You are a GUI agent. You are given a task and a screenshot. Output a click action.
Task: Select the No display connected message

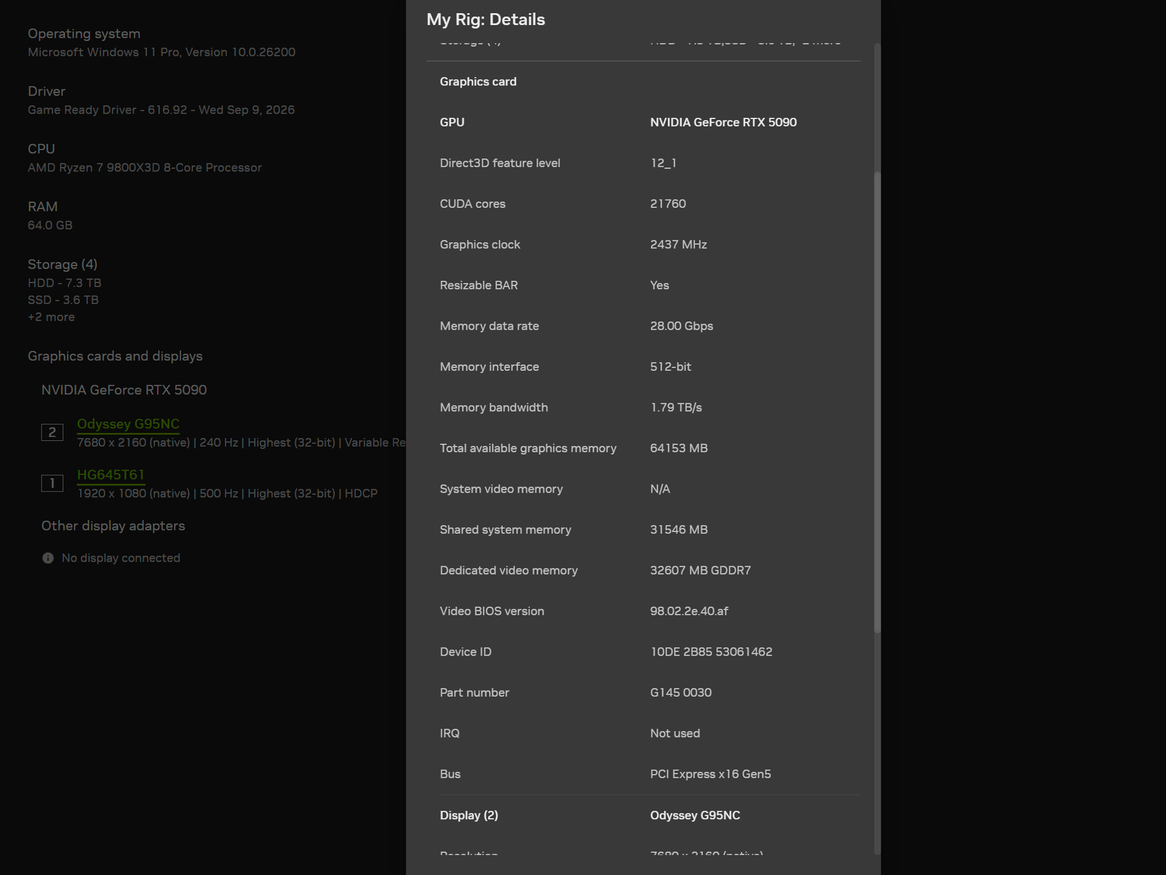[x=121, y=558]
